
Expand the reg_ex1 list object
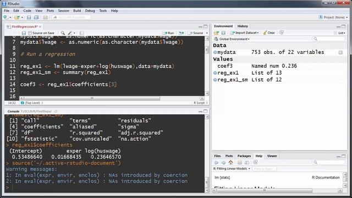[215, 73]
